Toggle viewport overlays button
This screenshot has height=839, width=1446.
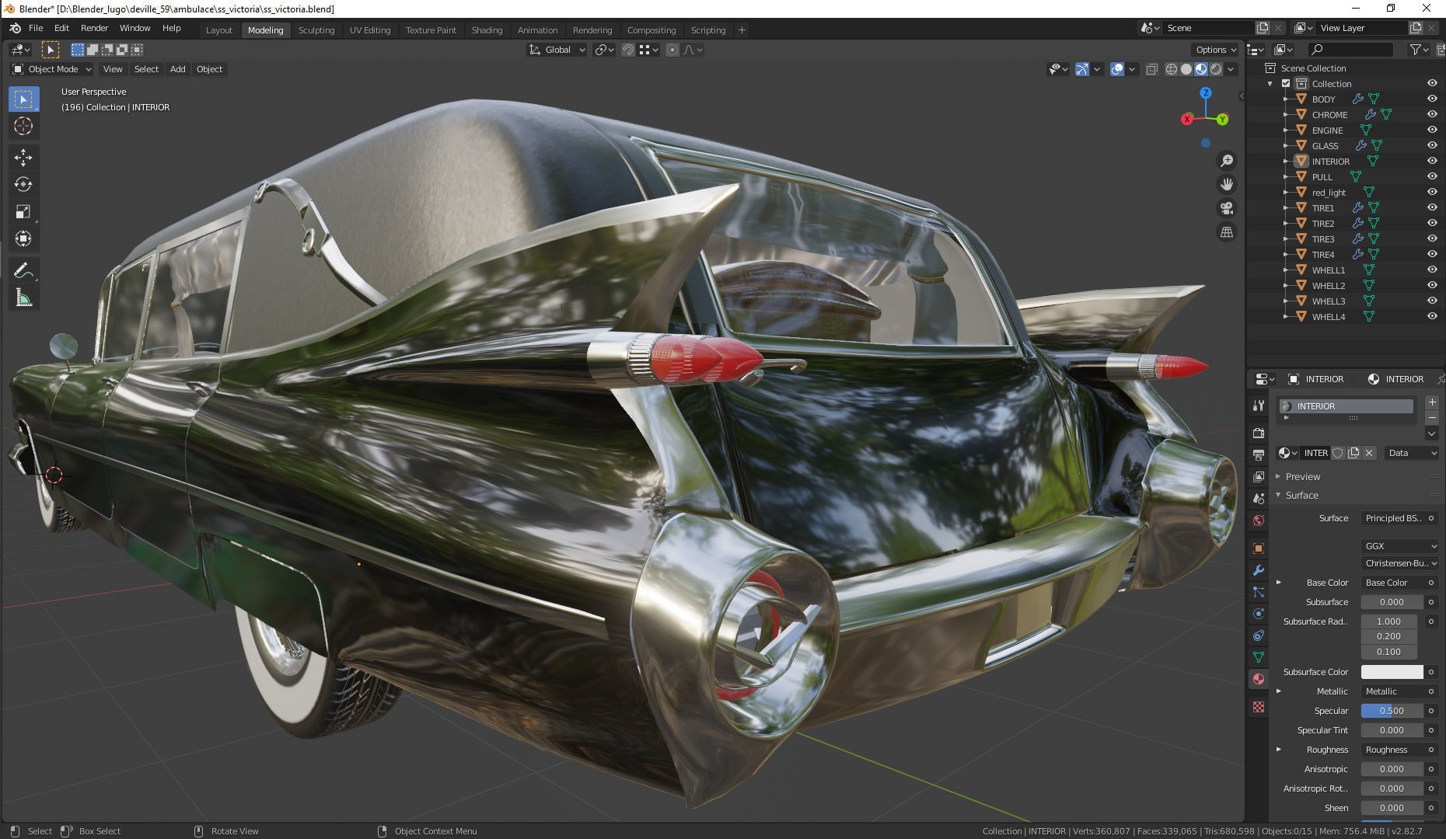[x=1117, y=69]
